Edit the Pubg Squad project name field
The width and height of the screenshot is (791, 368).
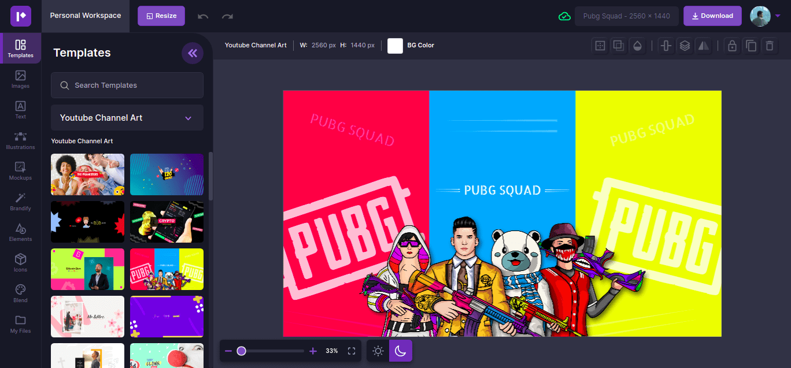coord(626,16)
